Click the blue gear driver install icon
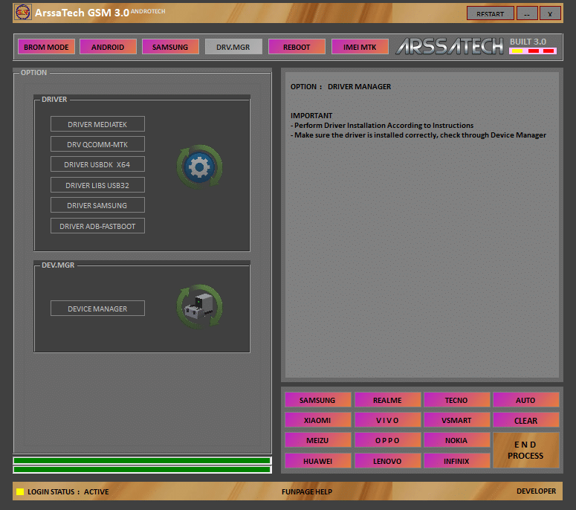 (198, 167)
